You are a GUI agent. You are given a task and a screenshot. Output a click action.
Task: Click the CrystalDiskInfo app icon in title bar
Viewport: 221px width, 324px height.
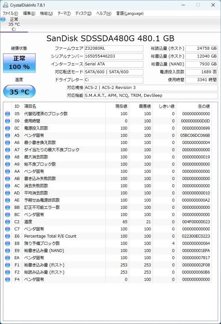tap(6, 5)
